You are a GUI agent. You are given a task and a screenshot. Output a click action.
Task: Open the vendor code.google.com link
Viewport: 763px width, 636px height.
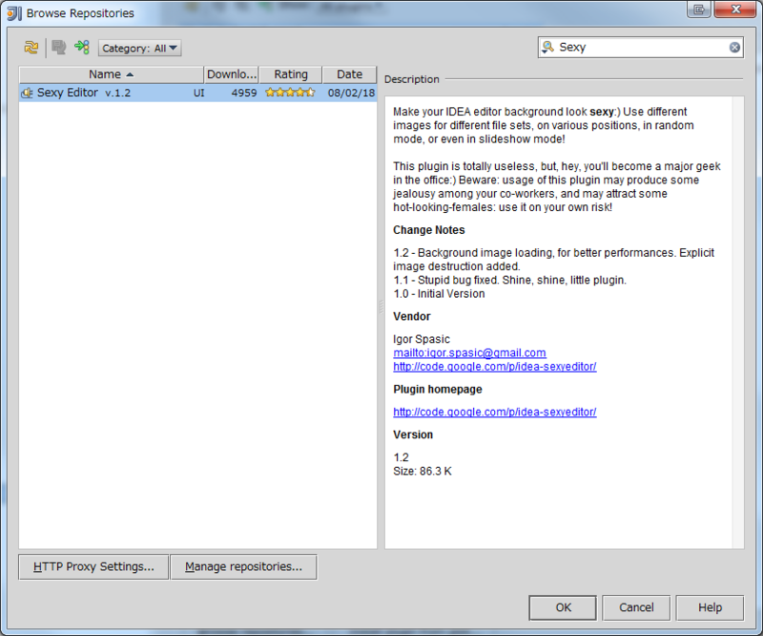[495, 367]
